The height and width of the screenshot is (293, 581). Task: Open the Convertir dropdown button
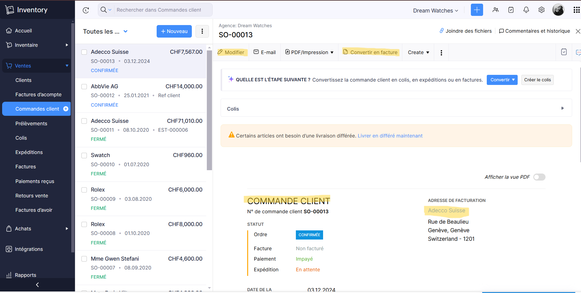[x=502, y=80]
